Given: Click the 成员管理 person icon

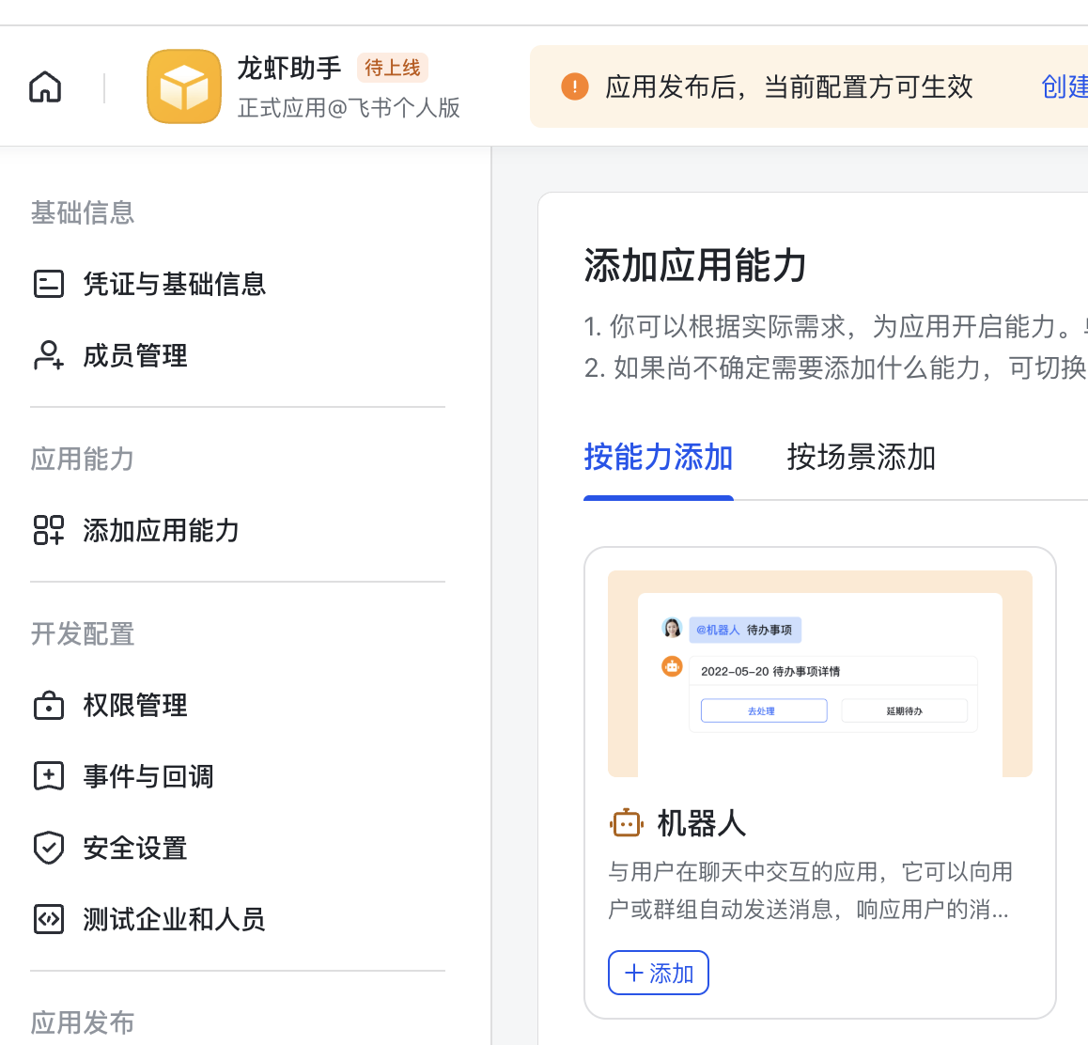Looking at the screenshot, I should [49, 355].
